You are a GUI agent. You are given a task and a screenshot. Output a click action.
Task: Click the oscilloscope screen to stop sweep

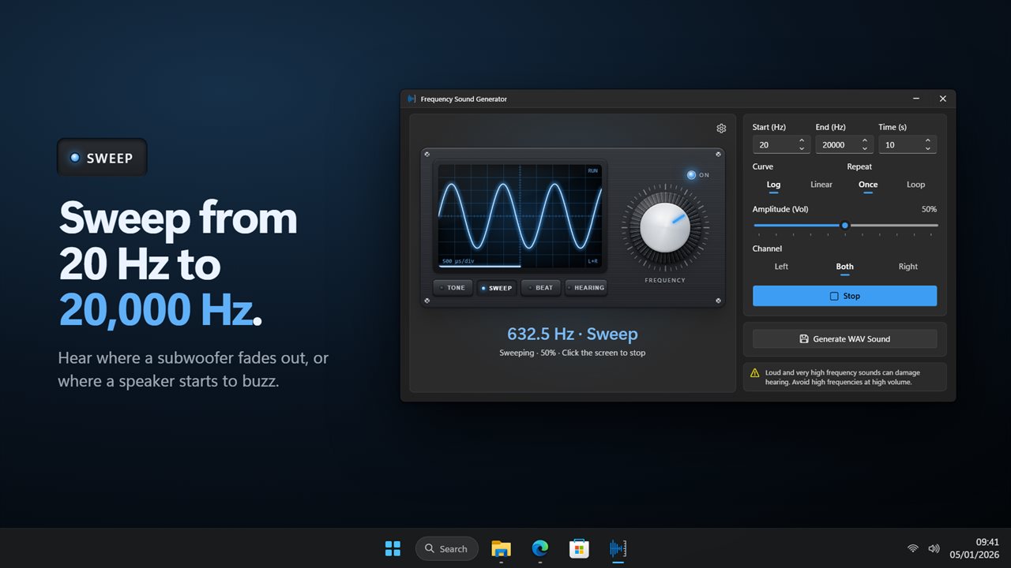pyautogui.click(x=520, y=215)
